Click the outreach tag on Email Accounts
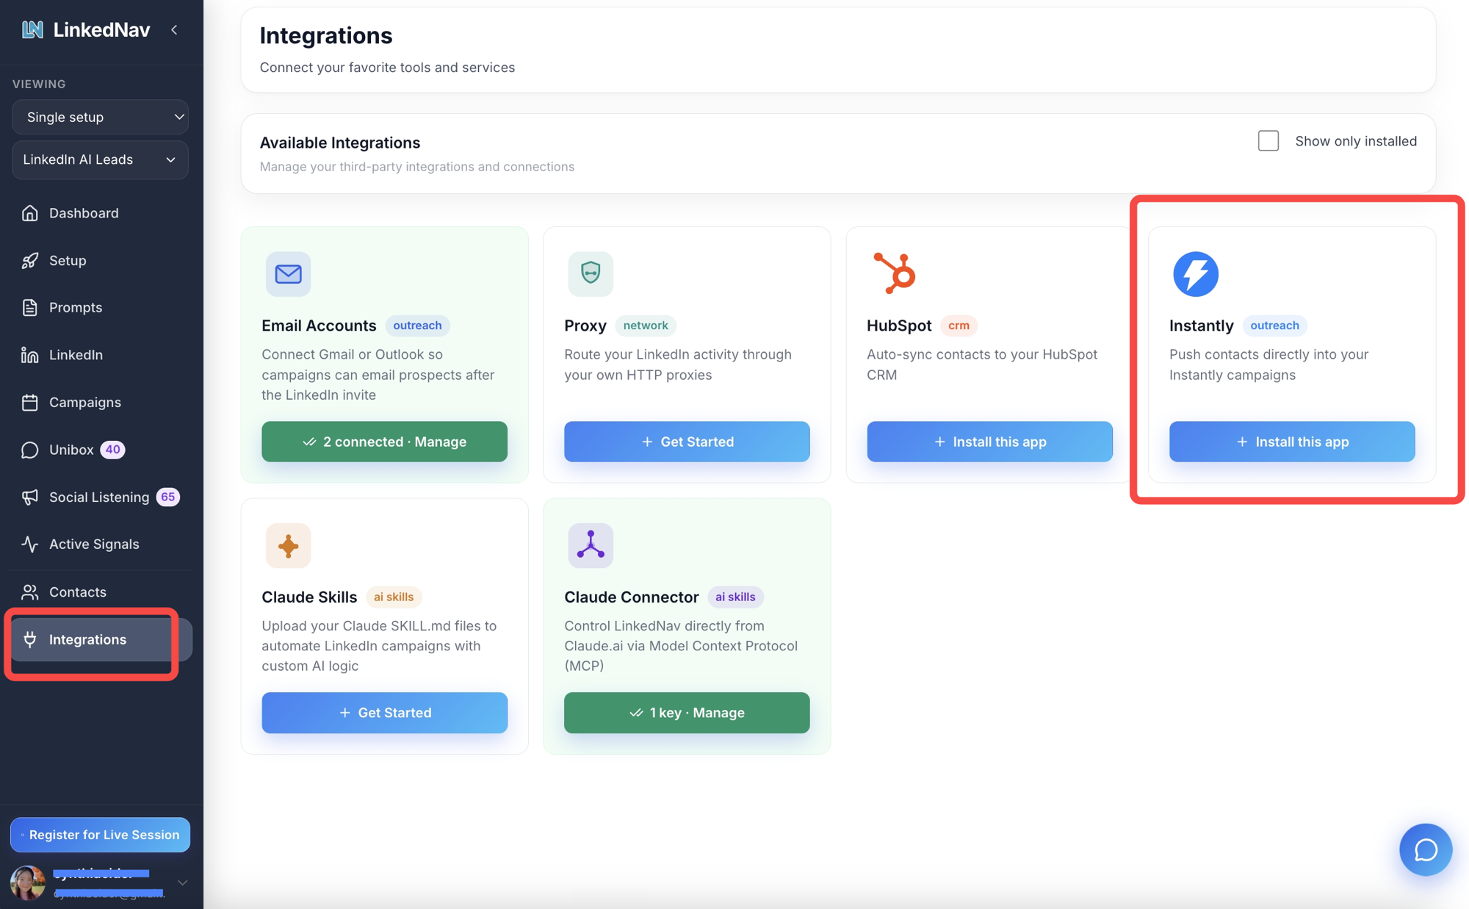This screenshot has width=1469, height=909. (x=417, y=326)
